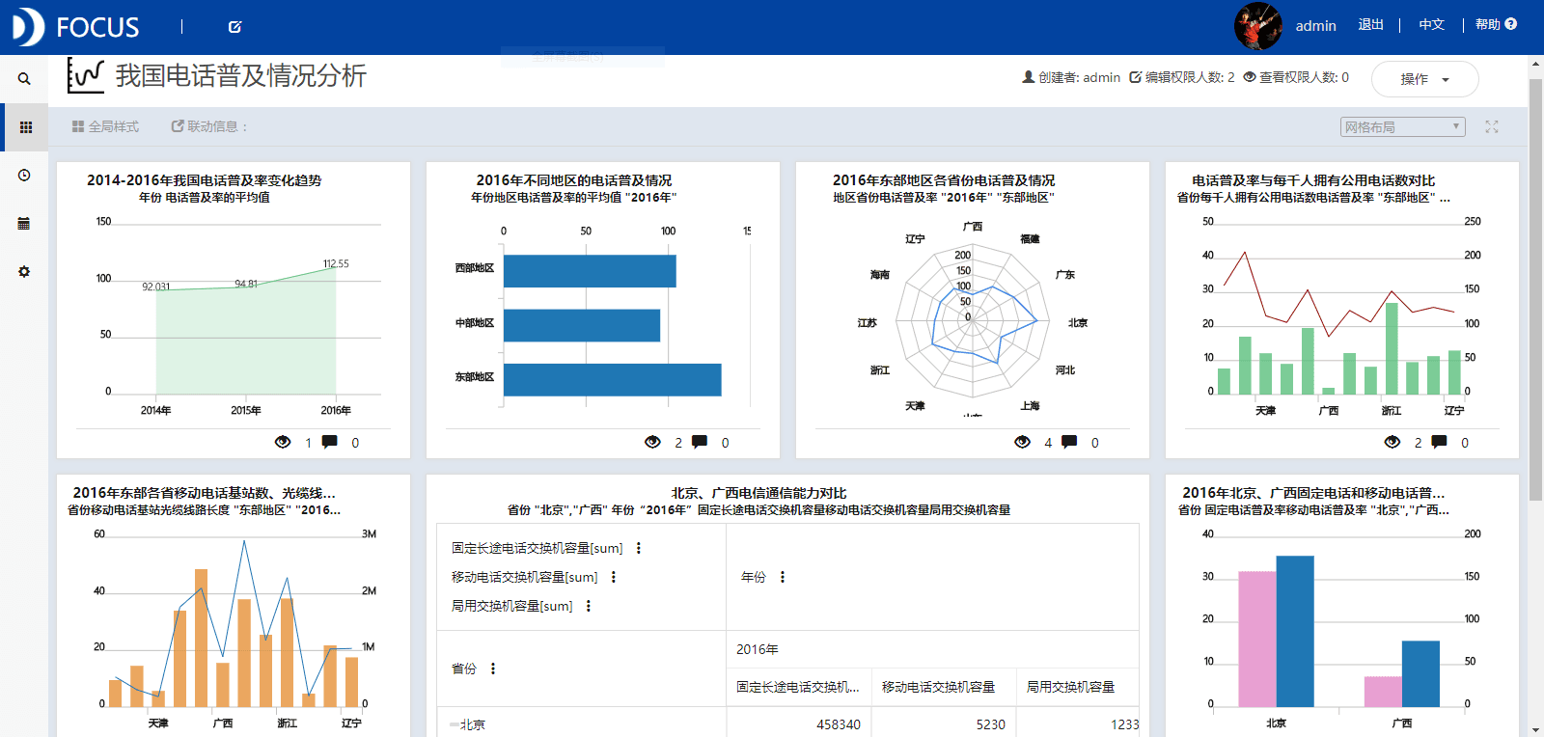1544x737 pixels.
Task: Open the search magnifier in sidebar
Action: (24, 79)
